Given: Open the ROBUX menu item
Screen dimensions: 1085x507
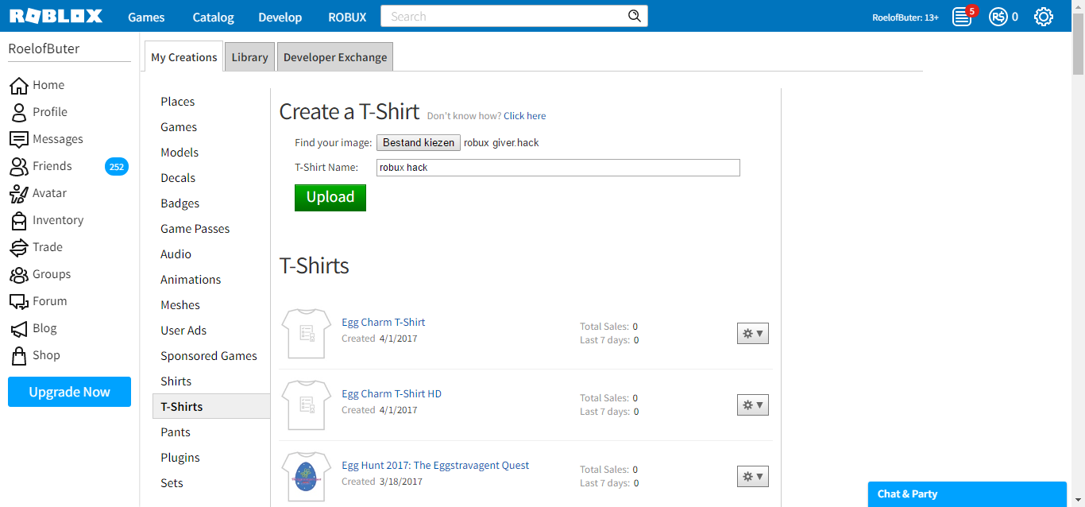Looking at the screenshot, I should tap(347, 17).
